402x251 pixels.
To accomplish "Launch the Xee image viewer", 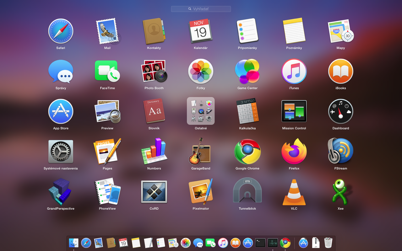I will (341, 192).
